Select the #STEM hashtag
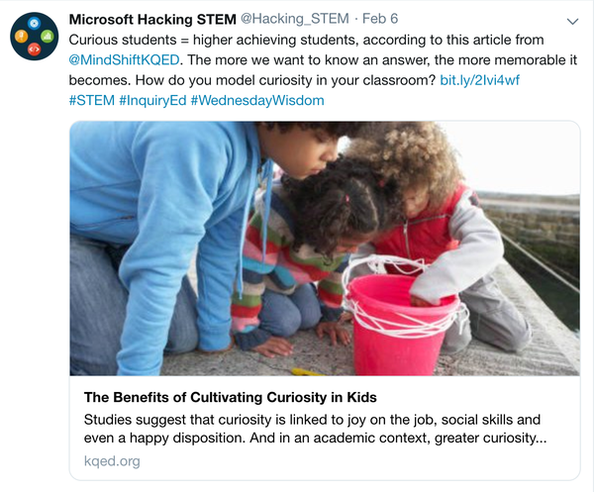The width and height of the screenshot is (594, 492). click(x=90, y=100)
